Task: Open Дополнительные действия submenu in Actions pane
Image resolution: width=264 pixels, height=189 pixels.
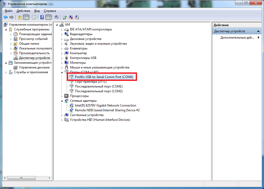Action: (237, 38)
